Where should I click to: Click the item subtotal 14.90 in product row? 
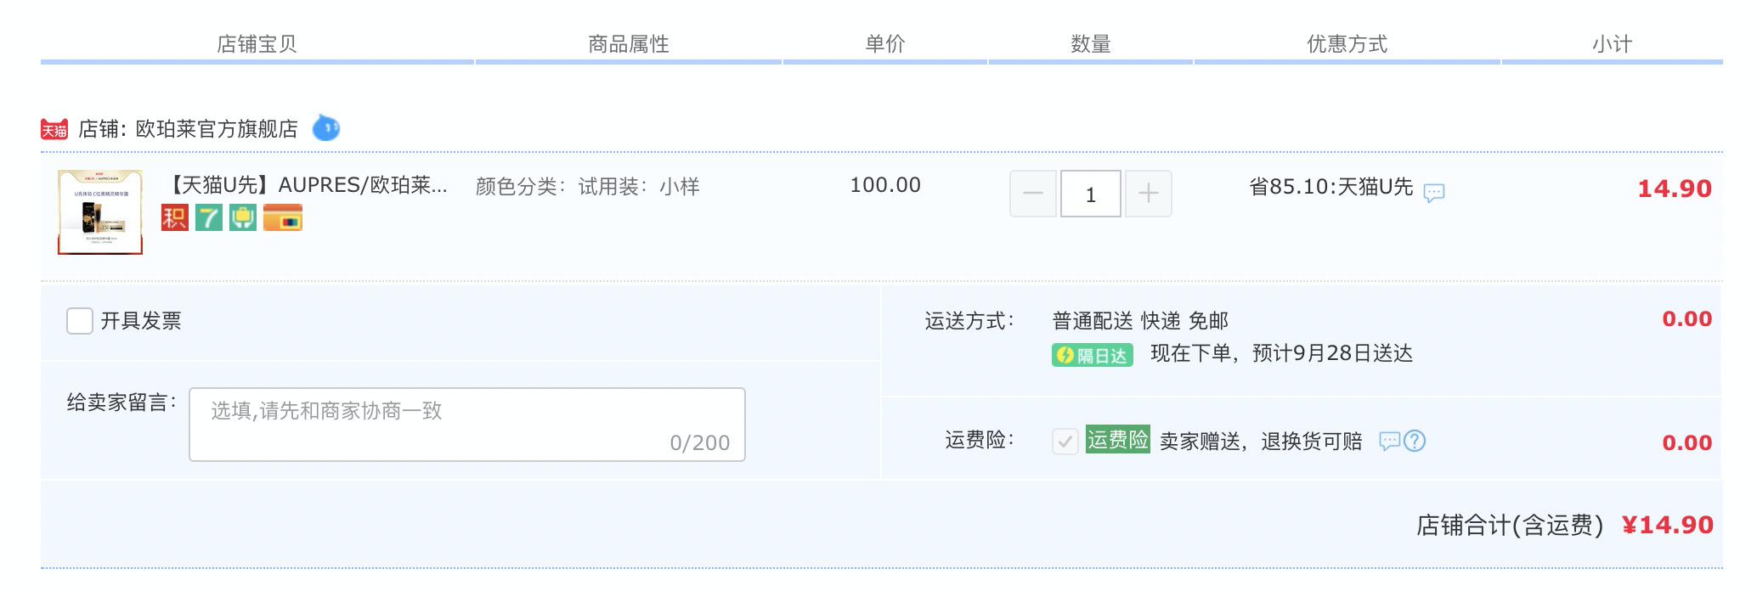1675,189
